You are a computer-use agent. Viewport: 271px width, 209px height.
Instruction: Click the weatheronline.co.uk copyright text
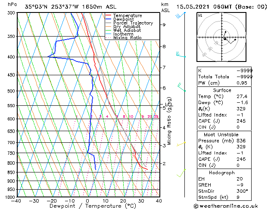226,206
